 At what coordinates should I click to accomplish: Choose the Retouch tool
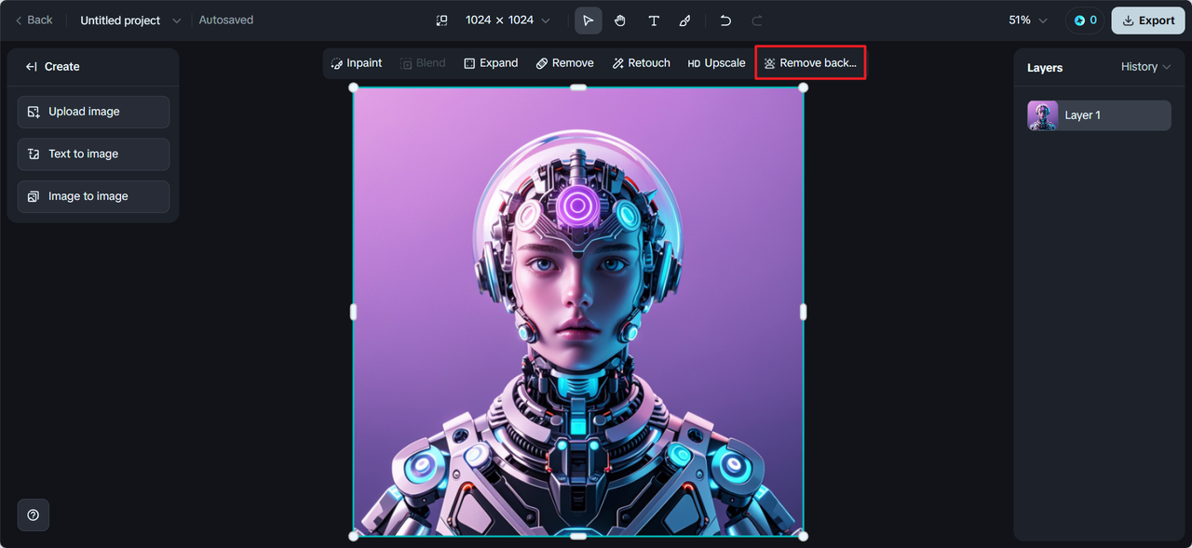pos(642,63)
